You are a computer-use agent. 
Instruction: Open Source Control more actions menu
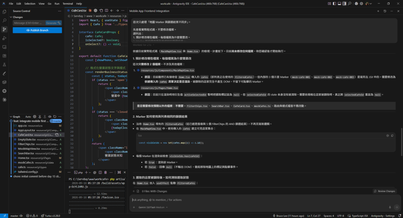(x=60, y=11)
